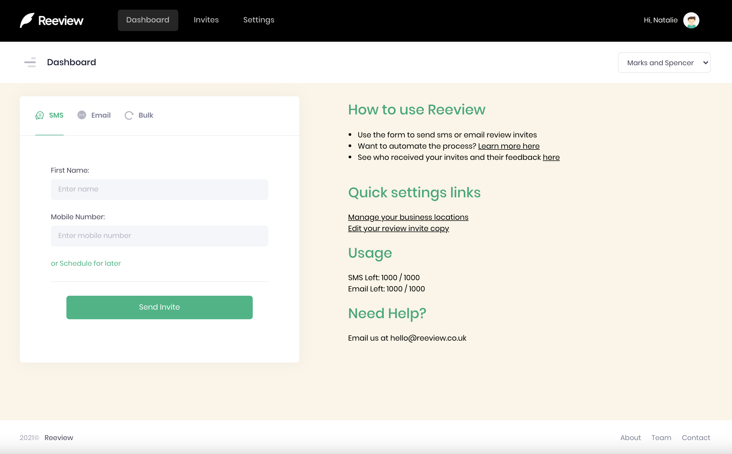Click the Bulk refresh icon
Viewport: 732px width, 454px height.
(x=129, y=115)
